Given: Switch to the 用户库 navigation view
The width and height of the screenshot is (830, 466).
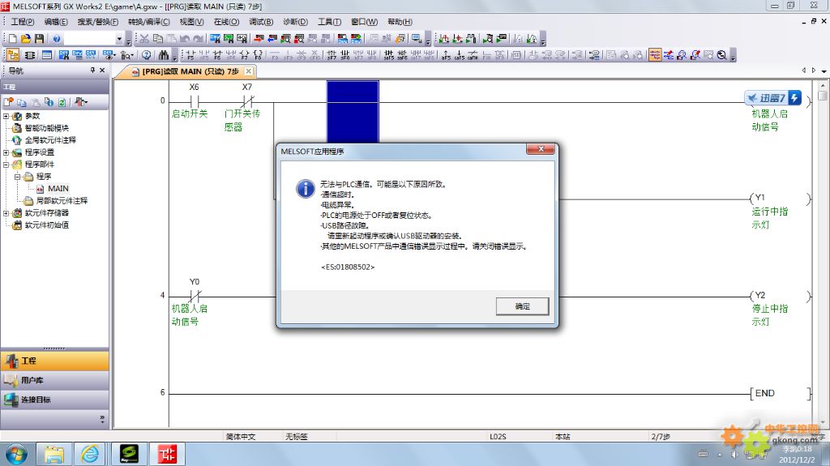Looking at the screenshot, I should click(x=54, y=380).
